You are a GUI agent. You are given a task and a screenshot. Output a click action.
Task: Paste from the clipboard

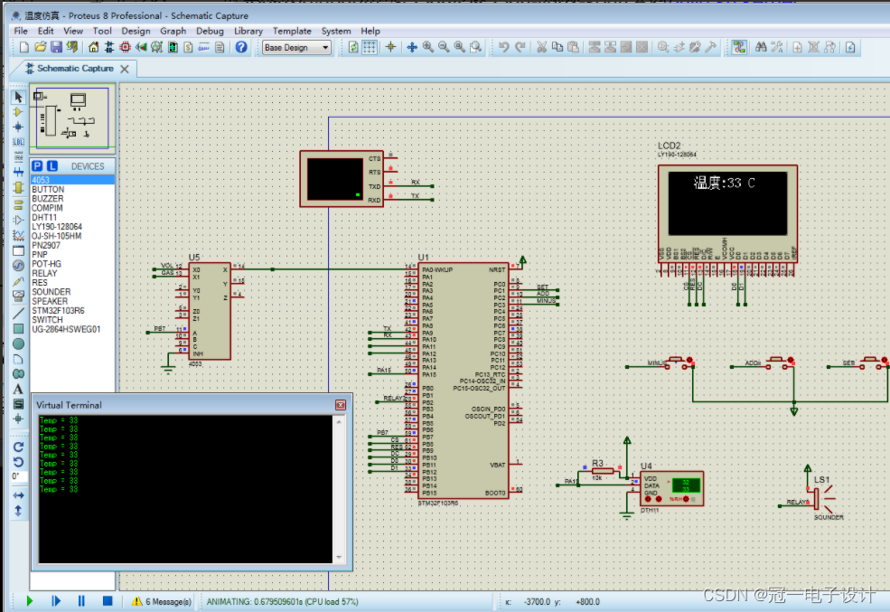click(x=573, y=47)
